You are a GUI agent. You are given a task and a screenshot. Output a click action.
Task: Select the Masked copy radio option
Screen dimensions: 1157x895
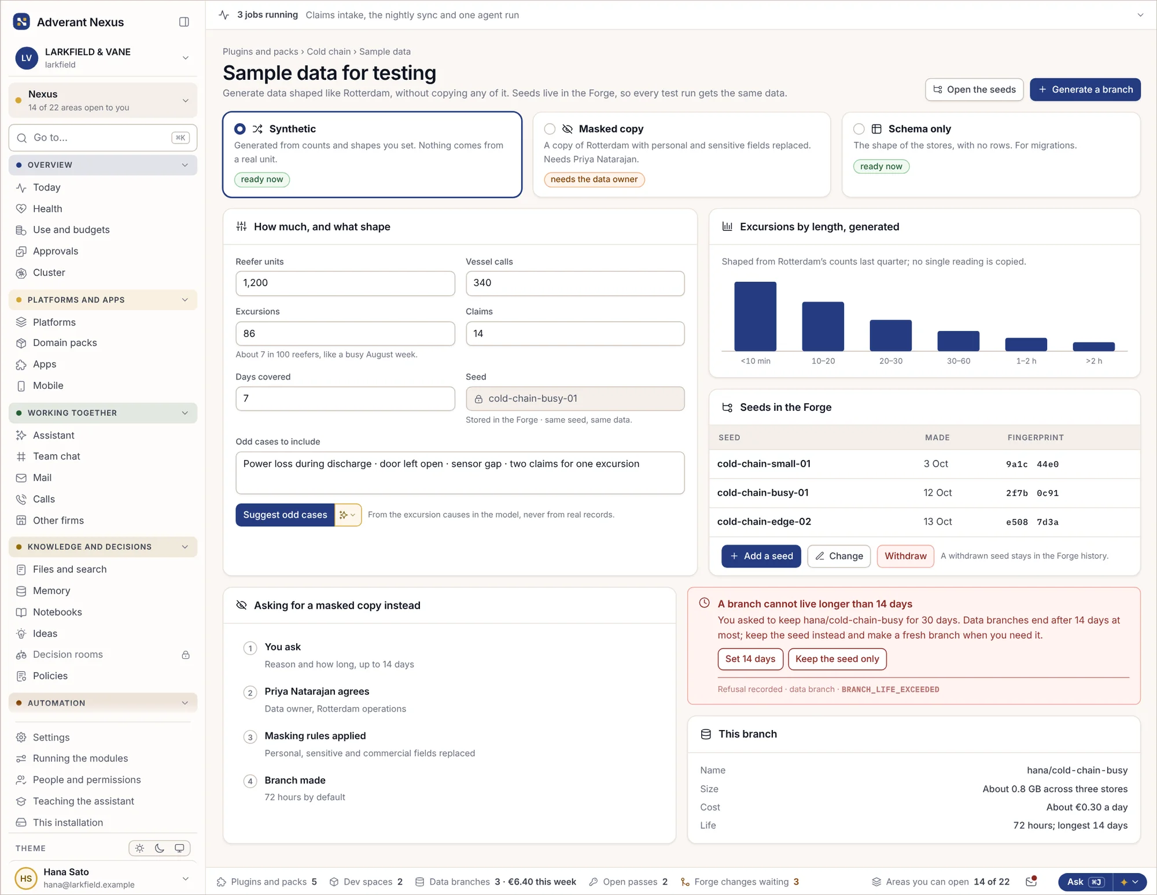[x=550, y=129]
